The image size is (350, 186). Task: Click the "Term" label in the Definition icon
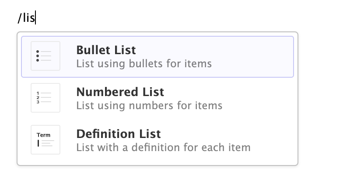tap(44, 135)
